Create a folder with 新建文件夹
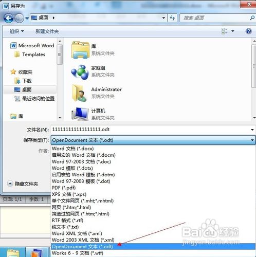The width and height of the screenshot is (256, 257). tap(47, 31)
